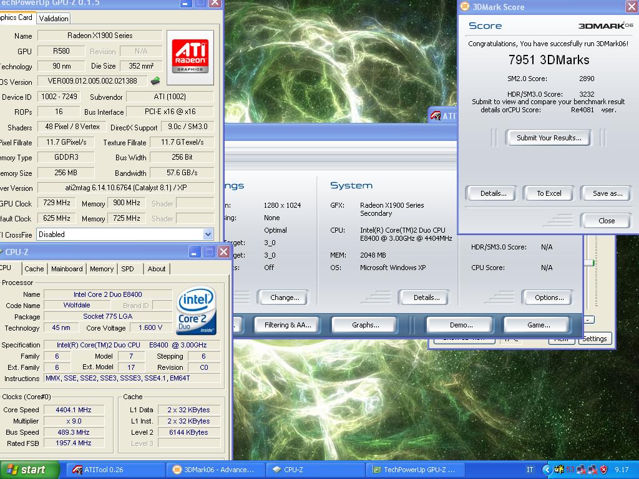The height and width of the screenshot is (479, 639).
Task: Switch to 3DMark06 Advanced taskbar item
Action: pyautogui.click(x=215, y=470)
